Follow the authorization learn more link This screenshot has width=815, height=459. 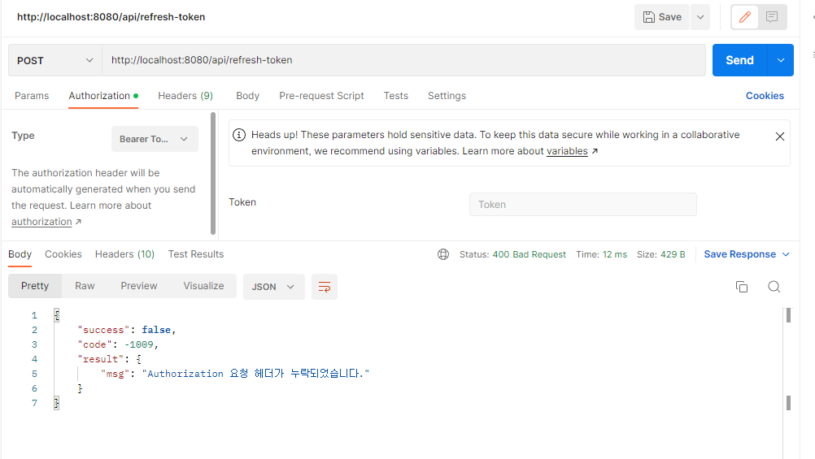(41, 222)
